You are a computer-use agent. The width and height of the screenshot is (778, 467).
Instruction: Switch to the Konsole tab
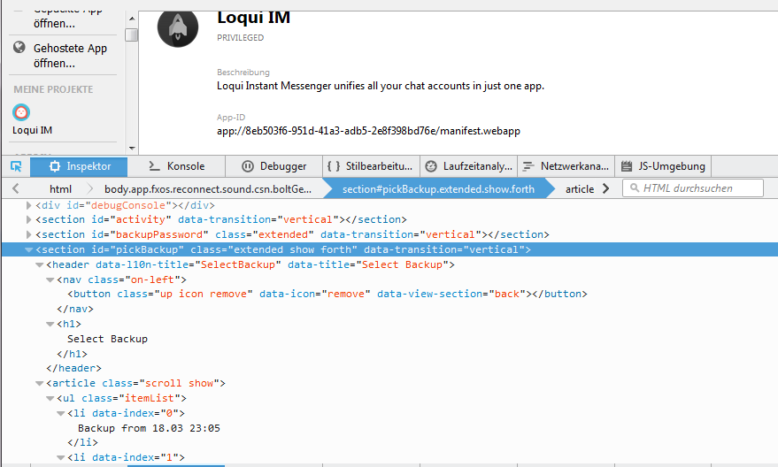(x=177, y=166)
